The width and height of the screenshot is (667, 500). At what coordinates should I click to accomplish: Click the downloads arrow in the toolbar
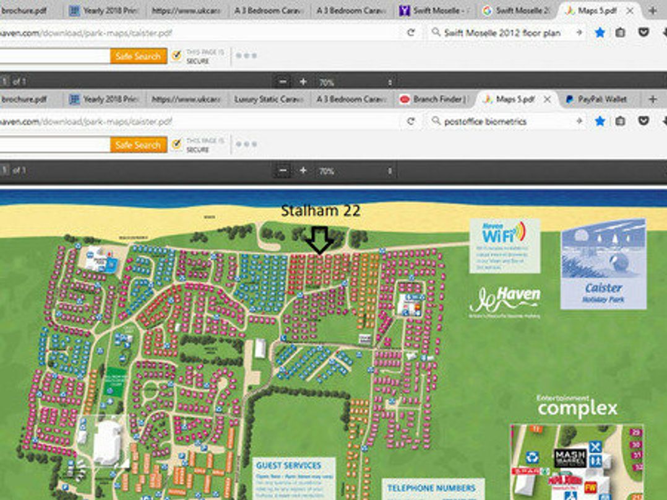pos(664,121)
